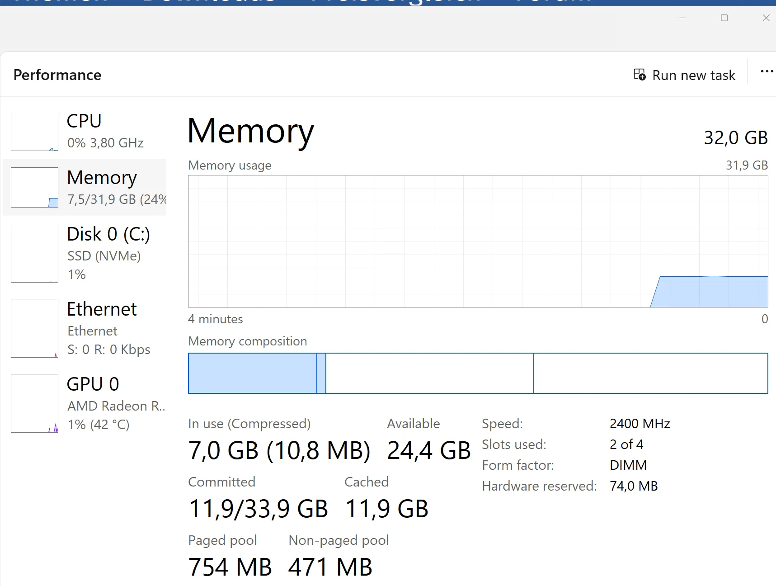
Task: Click the Run new task icon
Action: [639, 75]
